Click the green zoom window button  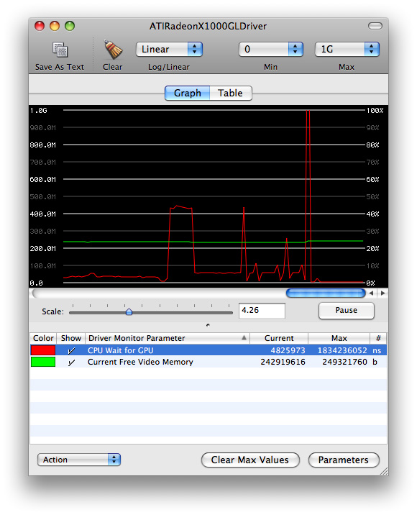click(70, 26)
